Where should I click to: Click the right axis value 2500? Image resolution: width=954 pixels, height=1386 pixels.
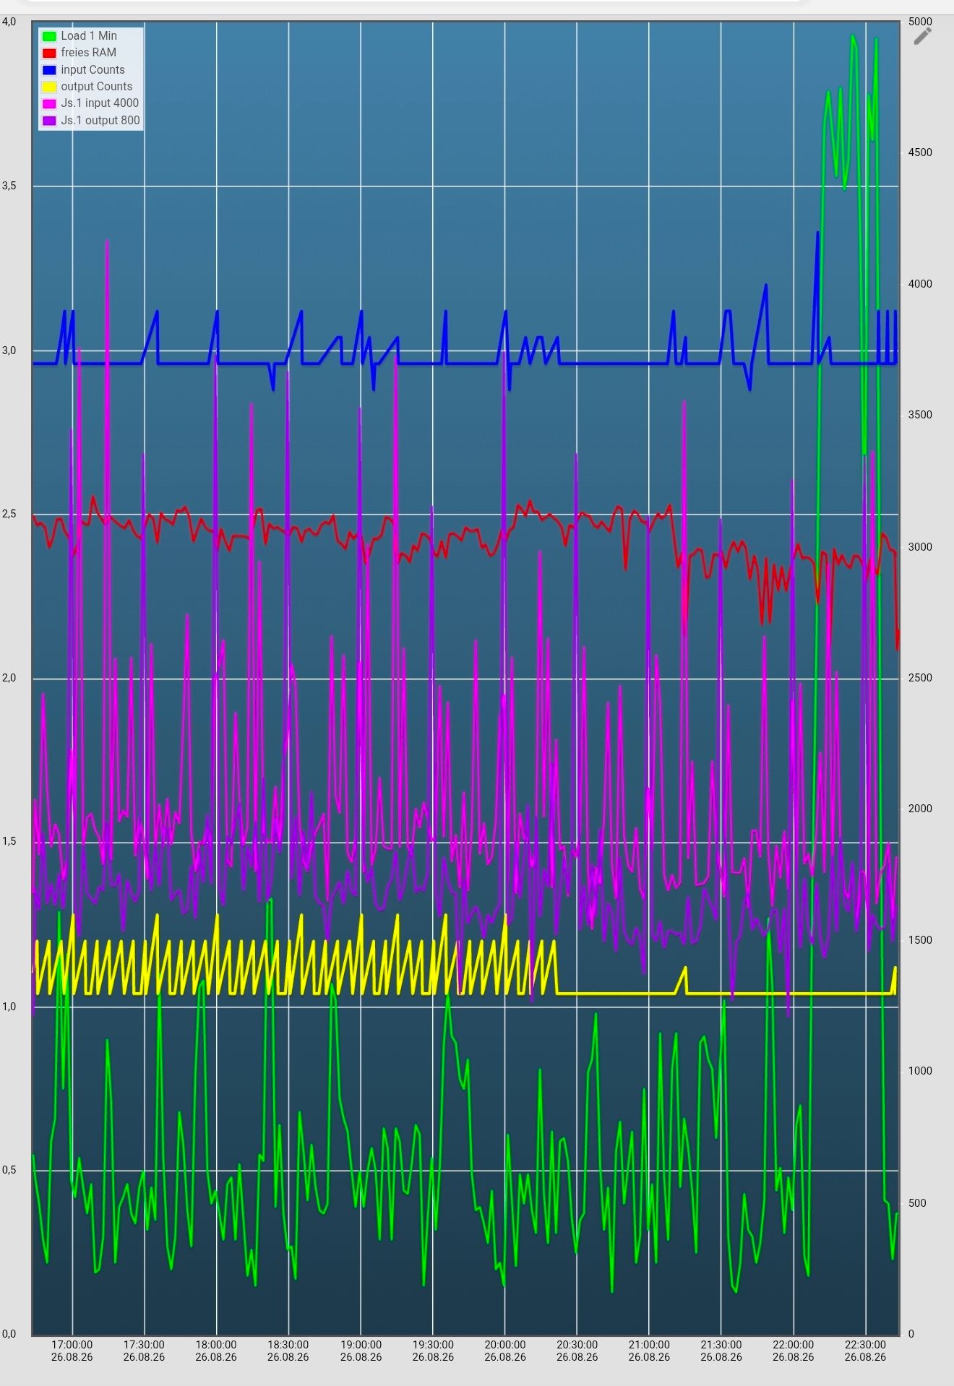coord(920,678)
